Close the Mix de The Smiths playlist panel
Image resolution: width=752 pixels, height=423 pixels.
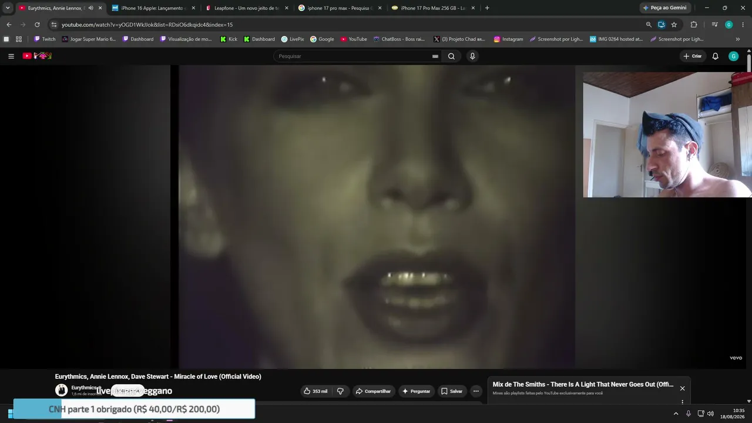(682, 388)
